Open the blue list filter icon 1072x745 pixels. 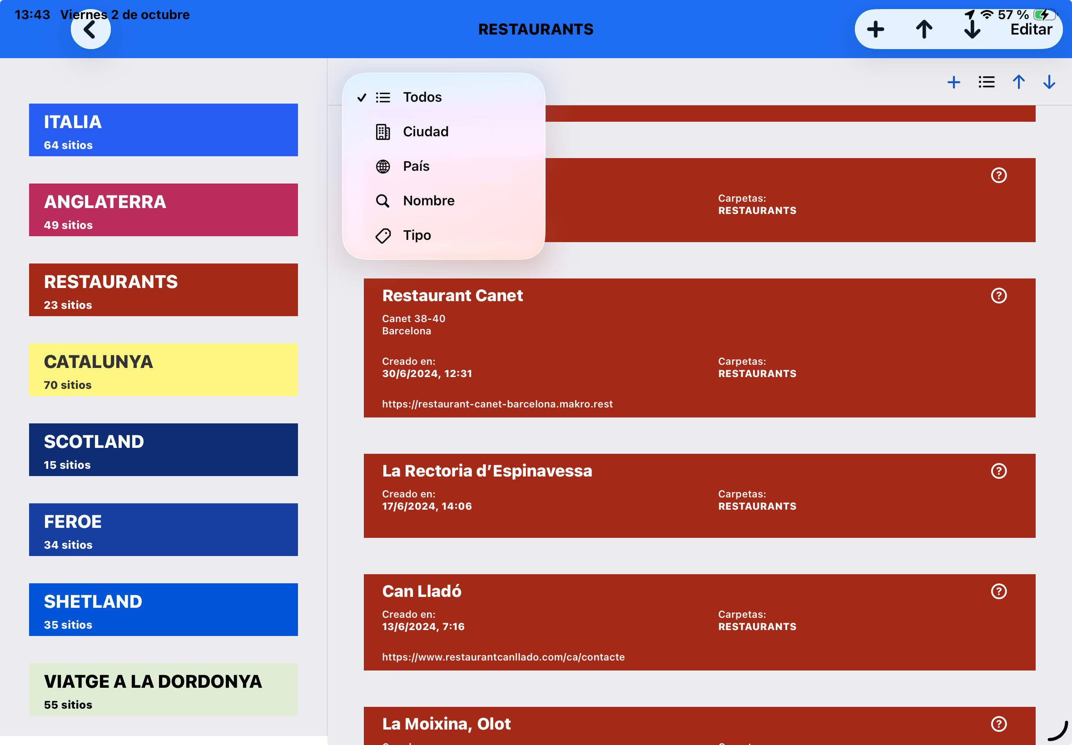(987, 82)
